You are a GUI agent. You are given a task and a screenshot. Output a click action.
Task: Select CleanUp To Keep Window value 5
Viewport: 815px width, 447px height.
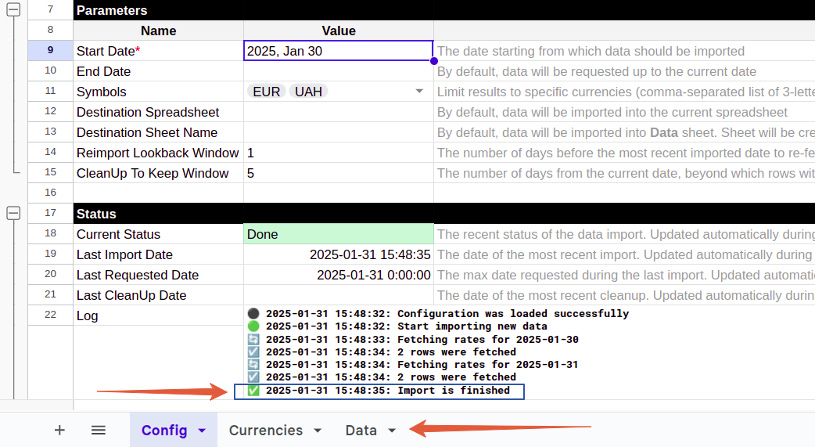pyautogui.click(x=339, y=173)
